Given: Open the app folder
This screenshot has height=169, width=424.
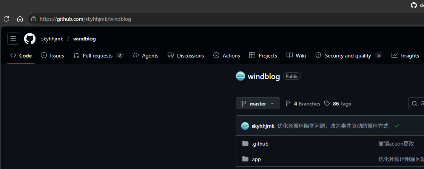Looking at the screenshot, I should [x=256, y=159].
